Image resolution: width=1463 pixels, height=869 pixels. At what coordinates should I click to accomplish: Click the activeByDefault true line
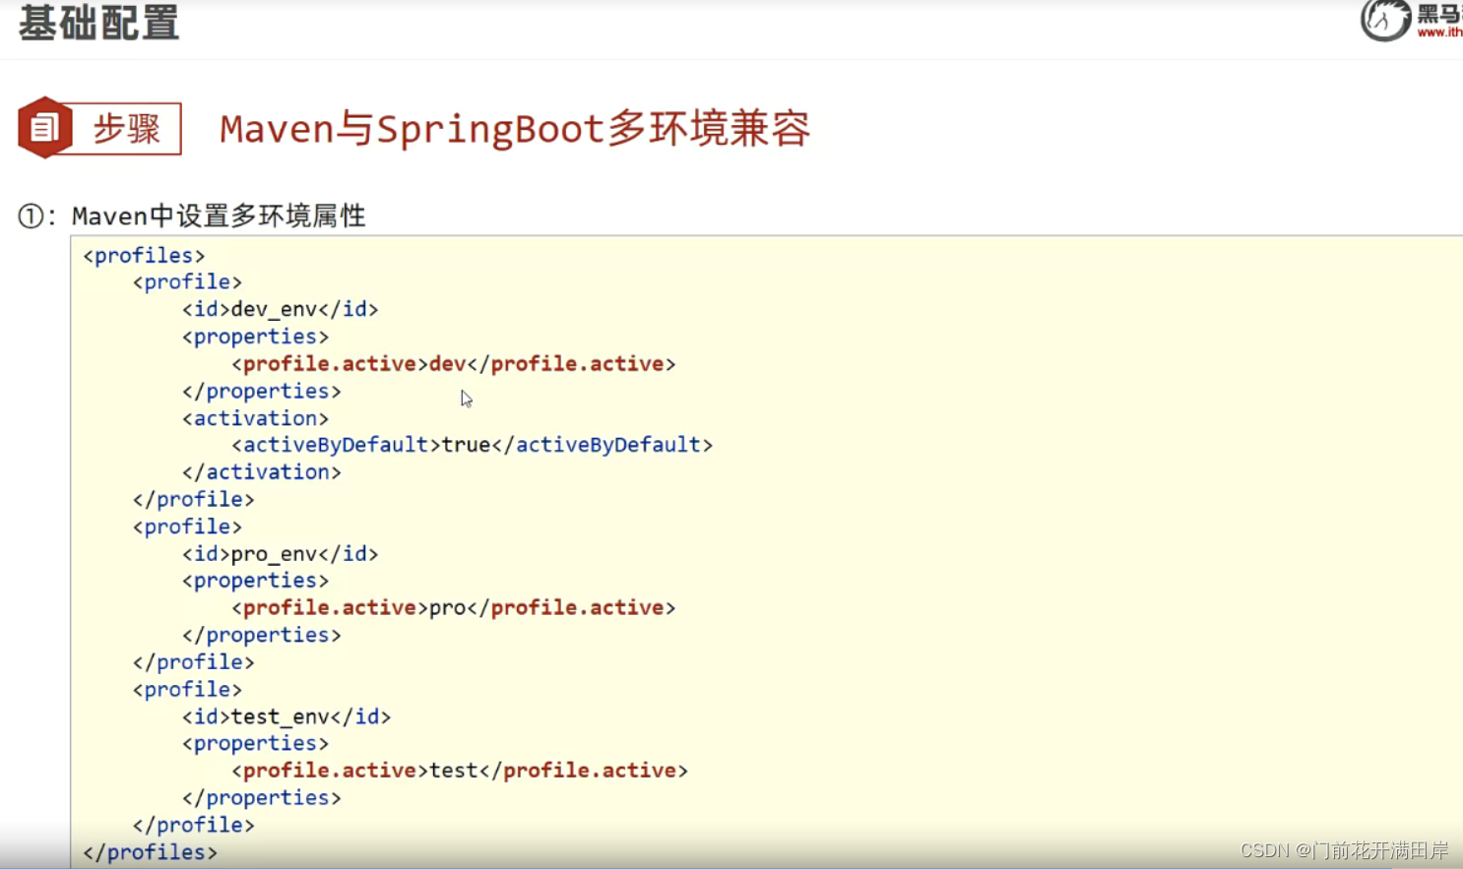click(473, 445)
